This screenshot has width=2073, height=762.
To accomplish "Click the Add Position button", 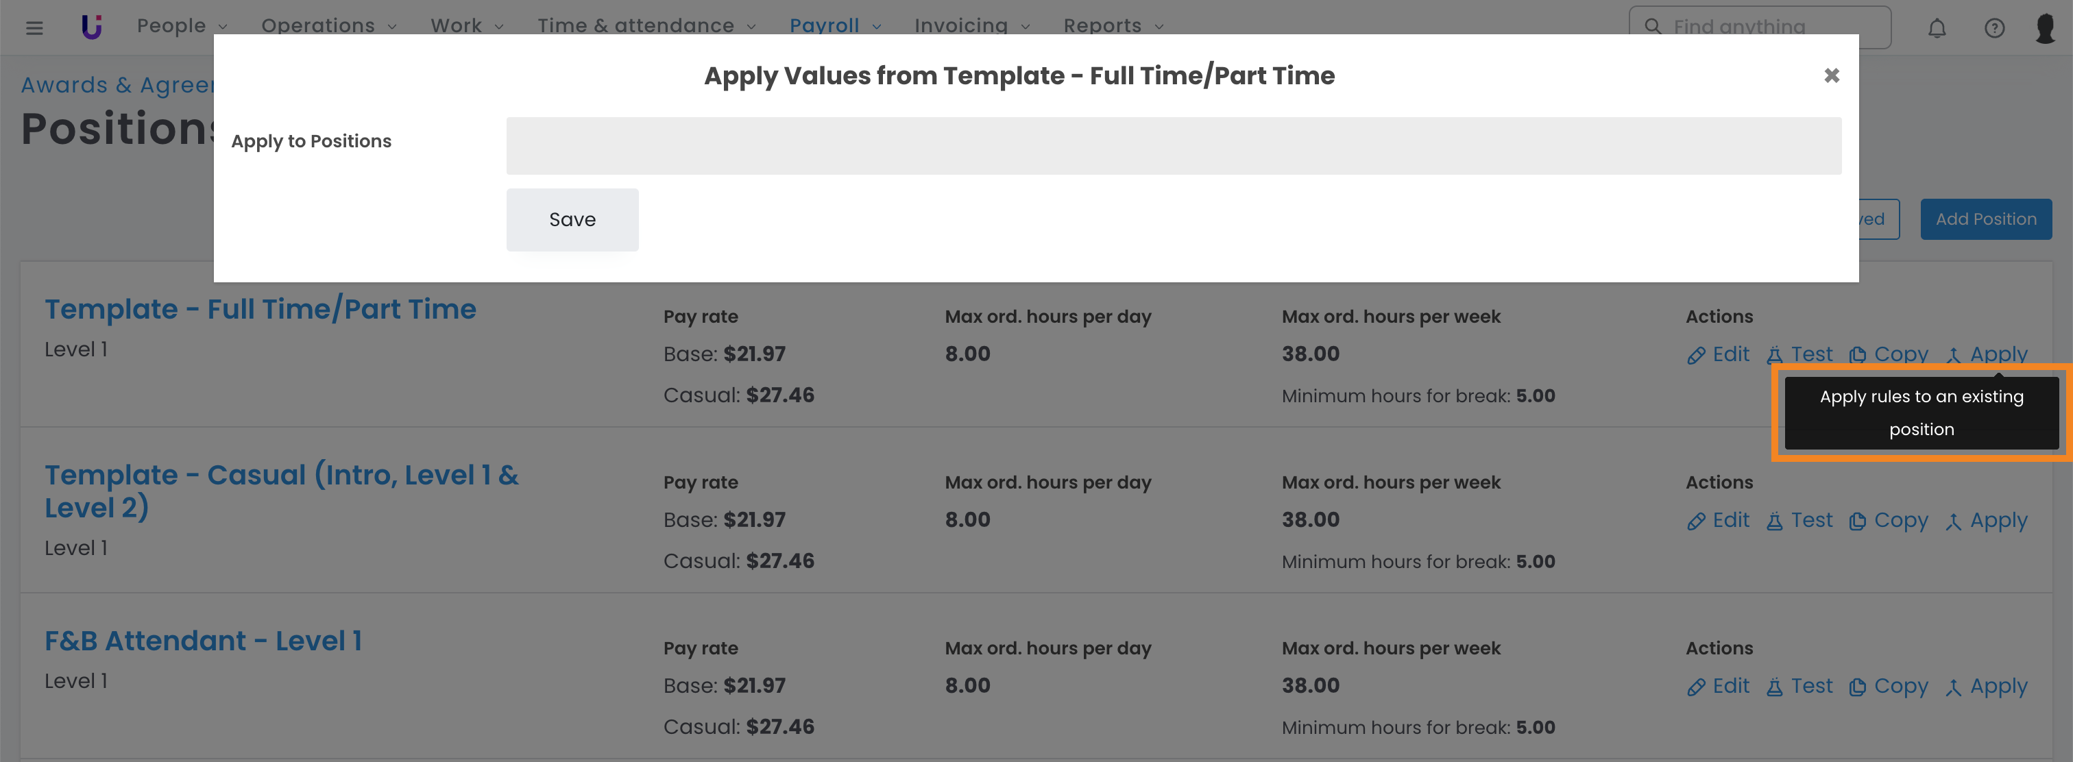I will 1985,219.
